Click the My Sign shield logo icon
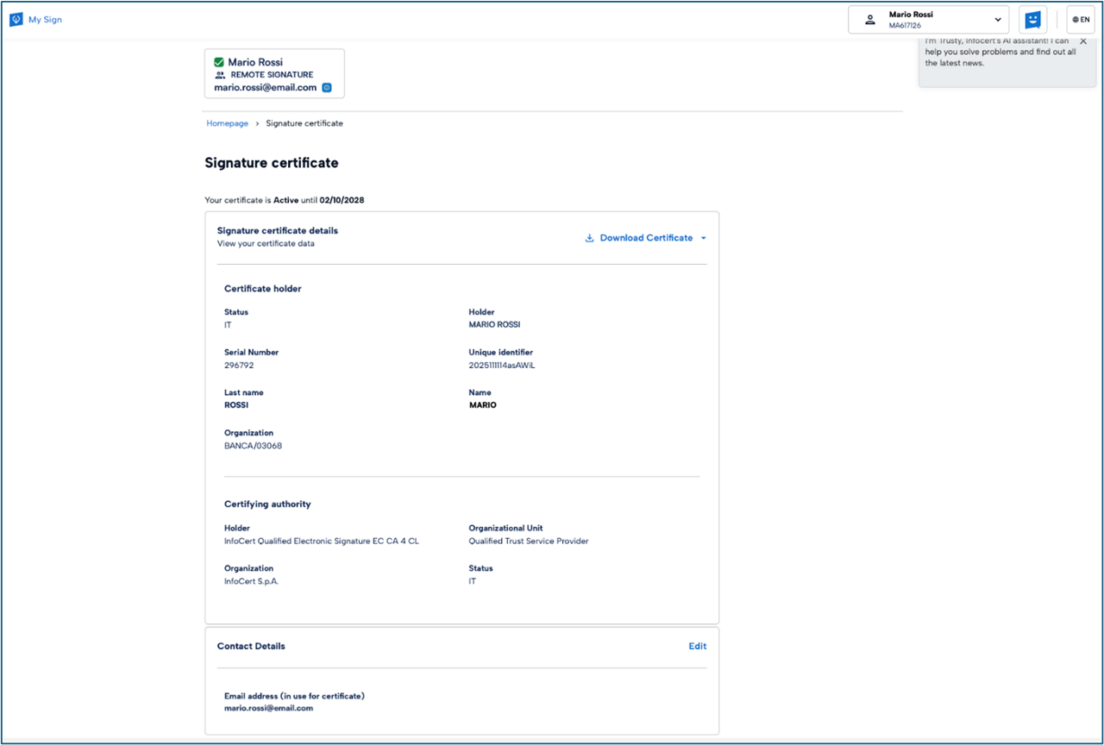 click(16, 20)
